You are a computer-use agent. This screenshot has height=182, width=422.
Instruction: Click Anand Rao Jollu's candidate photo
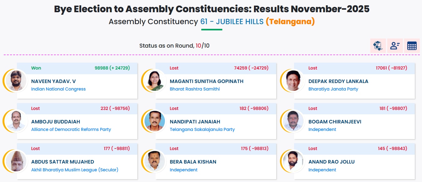293,161
